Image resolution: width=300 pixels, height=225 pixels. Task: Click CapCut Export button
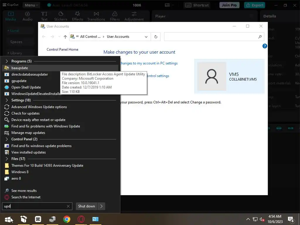point(255,5)
